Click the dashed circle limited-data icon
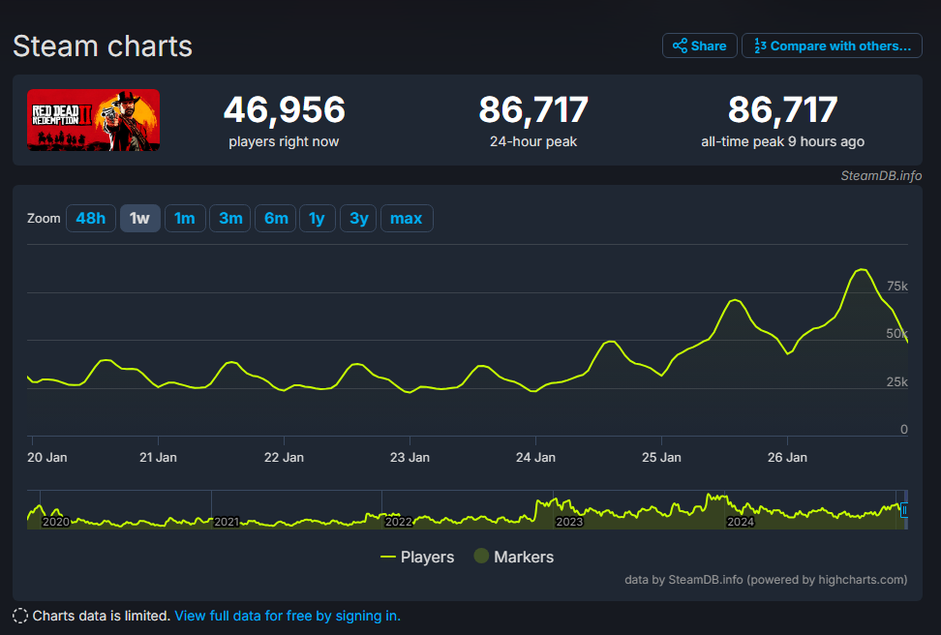 [20, 616]
